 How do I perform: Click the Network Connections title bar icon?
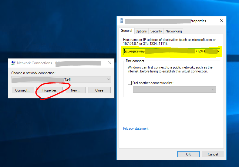point(13,63)
